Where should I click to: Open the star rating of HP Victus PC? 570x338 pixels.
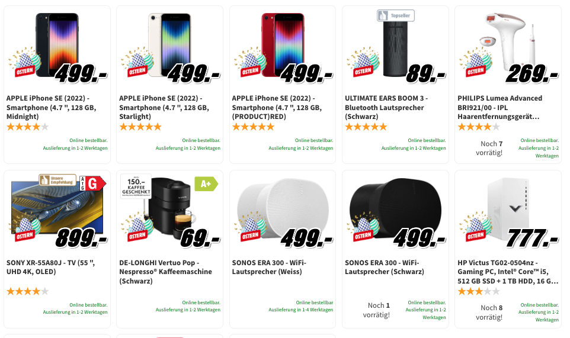[x=478, y=291]
